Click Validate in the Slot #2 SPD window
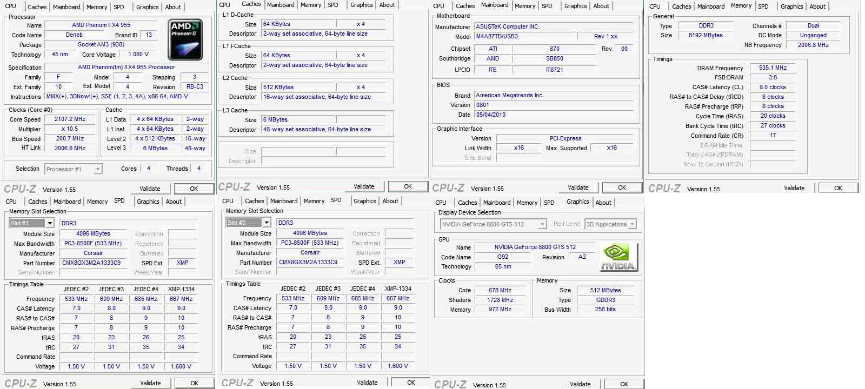Viewport: 865px width, 389px height. pyautogui.click(x=367, y=383)
